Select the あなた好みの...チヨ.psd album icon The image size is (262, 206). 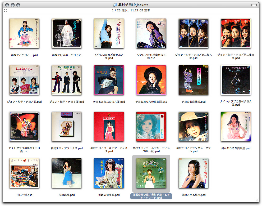67,33
